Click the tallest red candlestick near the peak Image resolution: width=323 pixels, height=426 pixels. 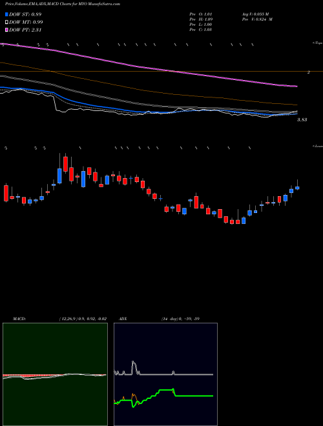tap(65, 164)
